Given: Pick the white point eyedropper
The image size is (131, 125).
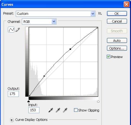Looking at the screenshot, I should click(x=65, y=110).
